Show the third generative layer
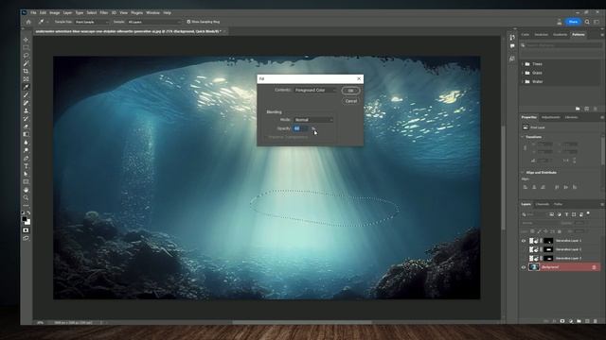This screenshot has height=340, width=606. 524,258
